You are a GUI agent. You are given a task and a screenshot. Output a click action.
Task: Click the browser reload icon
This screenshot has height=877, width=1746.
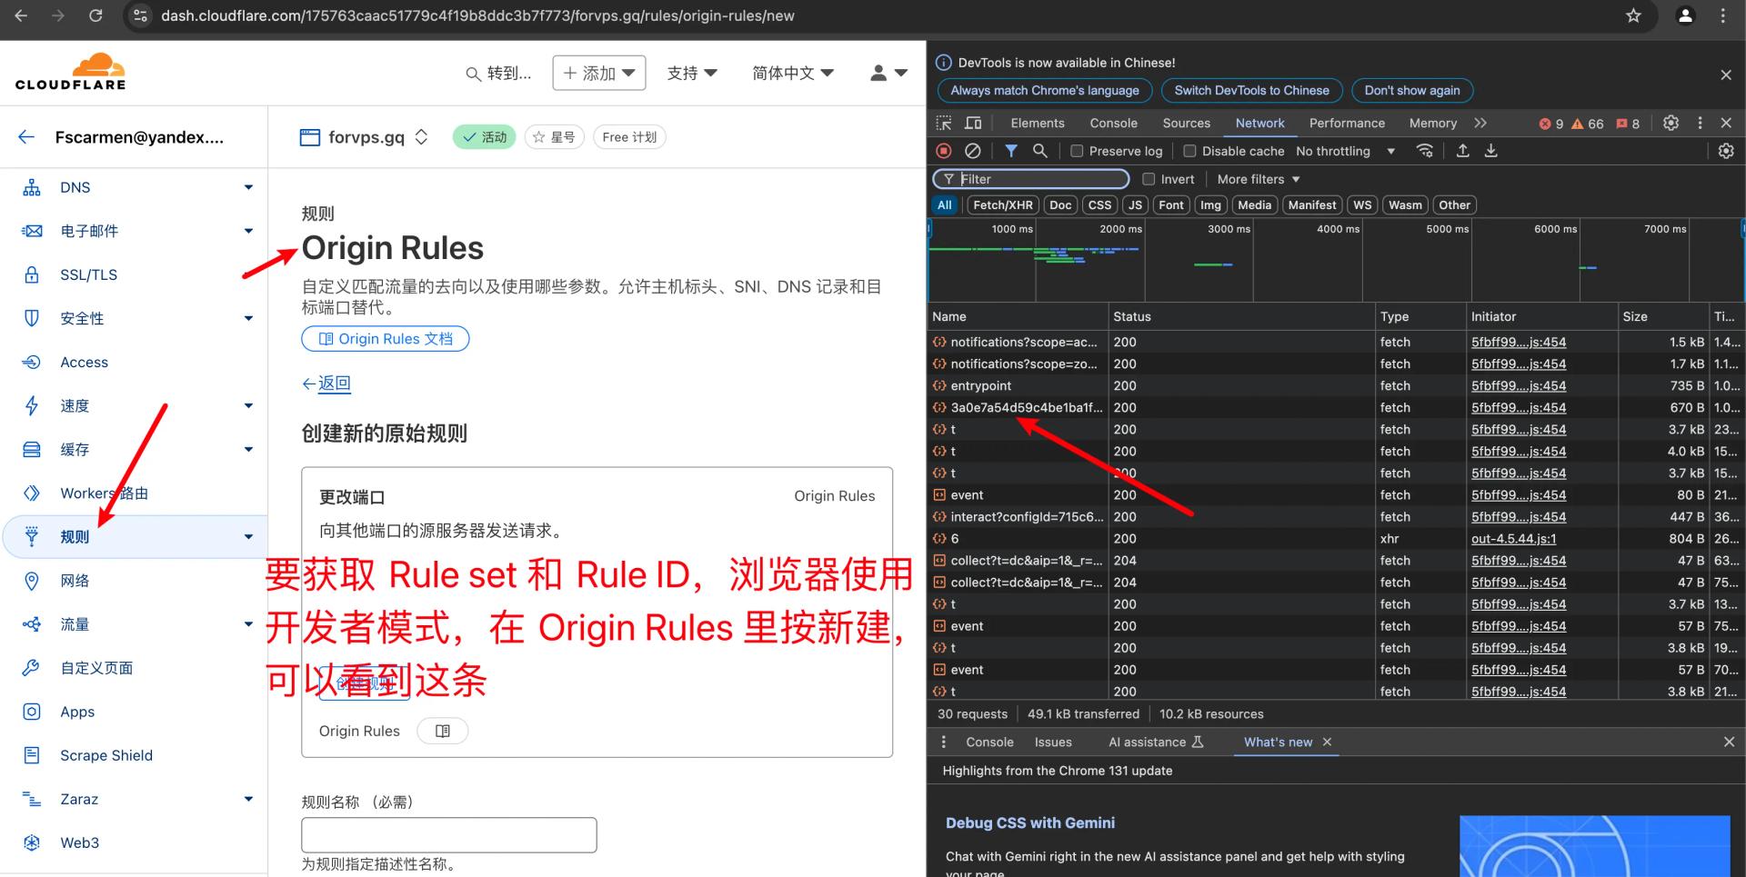point(95,15)
